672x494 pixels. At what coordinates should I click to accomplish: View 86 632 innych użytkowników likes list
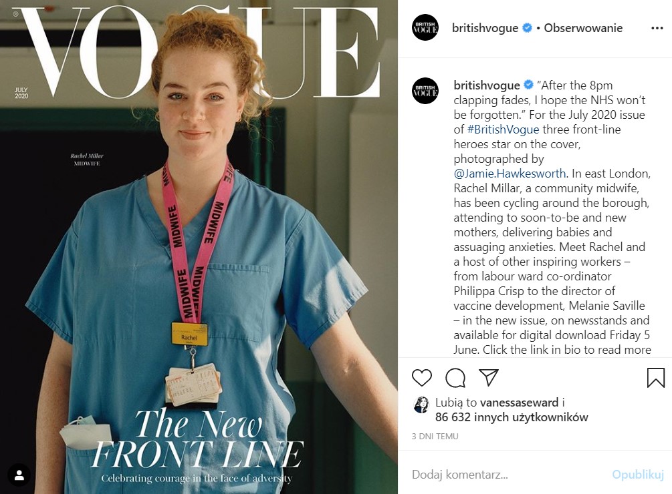[512, 417]
